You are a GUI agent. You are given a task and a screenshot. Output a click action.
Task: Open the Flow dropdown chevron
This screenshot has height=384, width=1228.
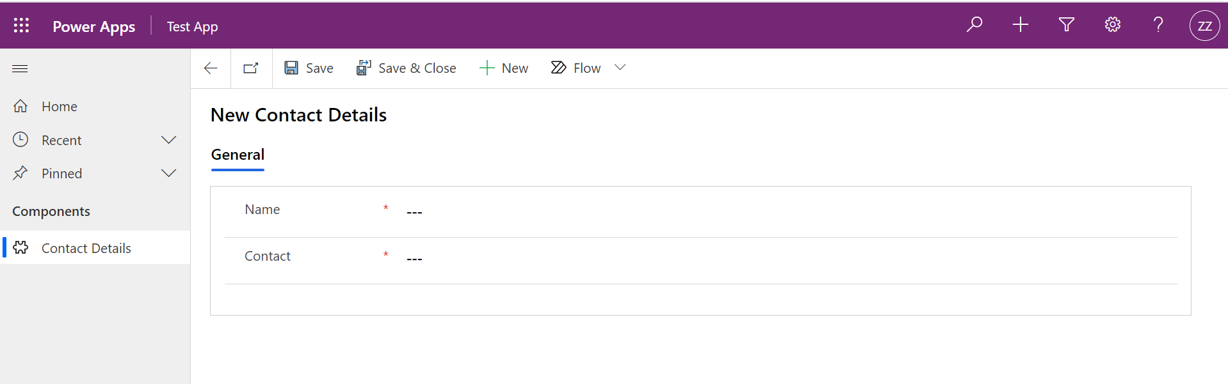point(620,68)
